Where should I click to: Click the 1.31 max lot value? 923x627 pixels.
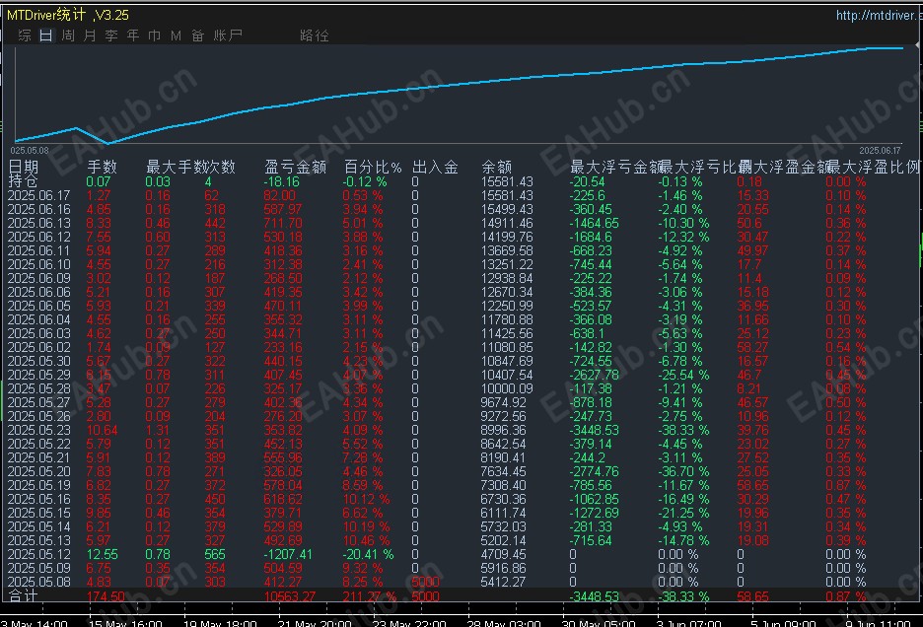point(158,430)
